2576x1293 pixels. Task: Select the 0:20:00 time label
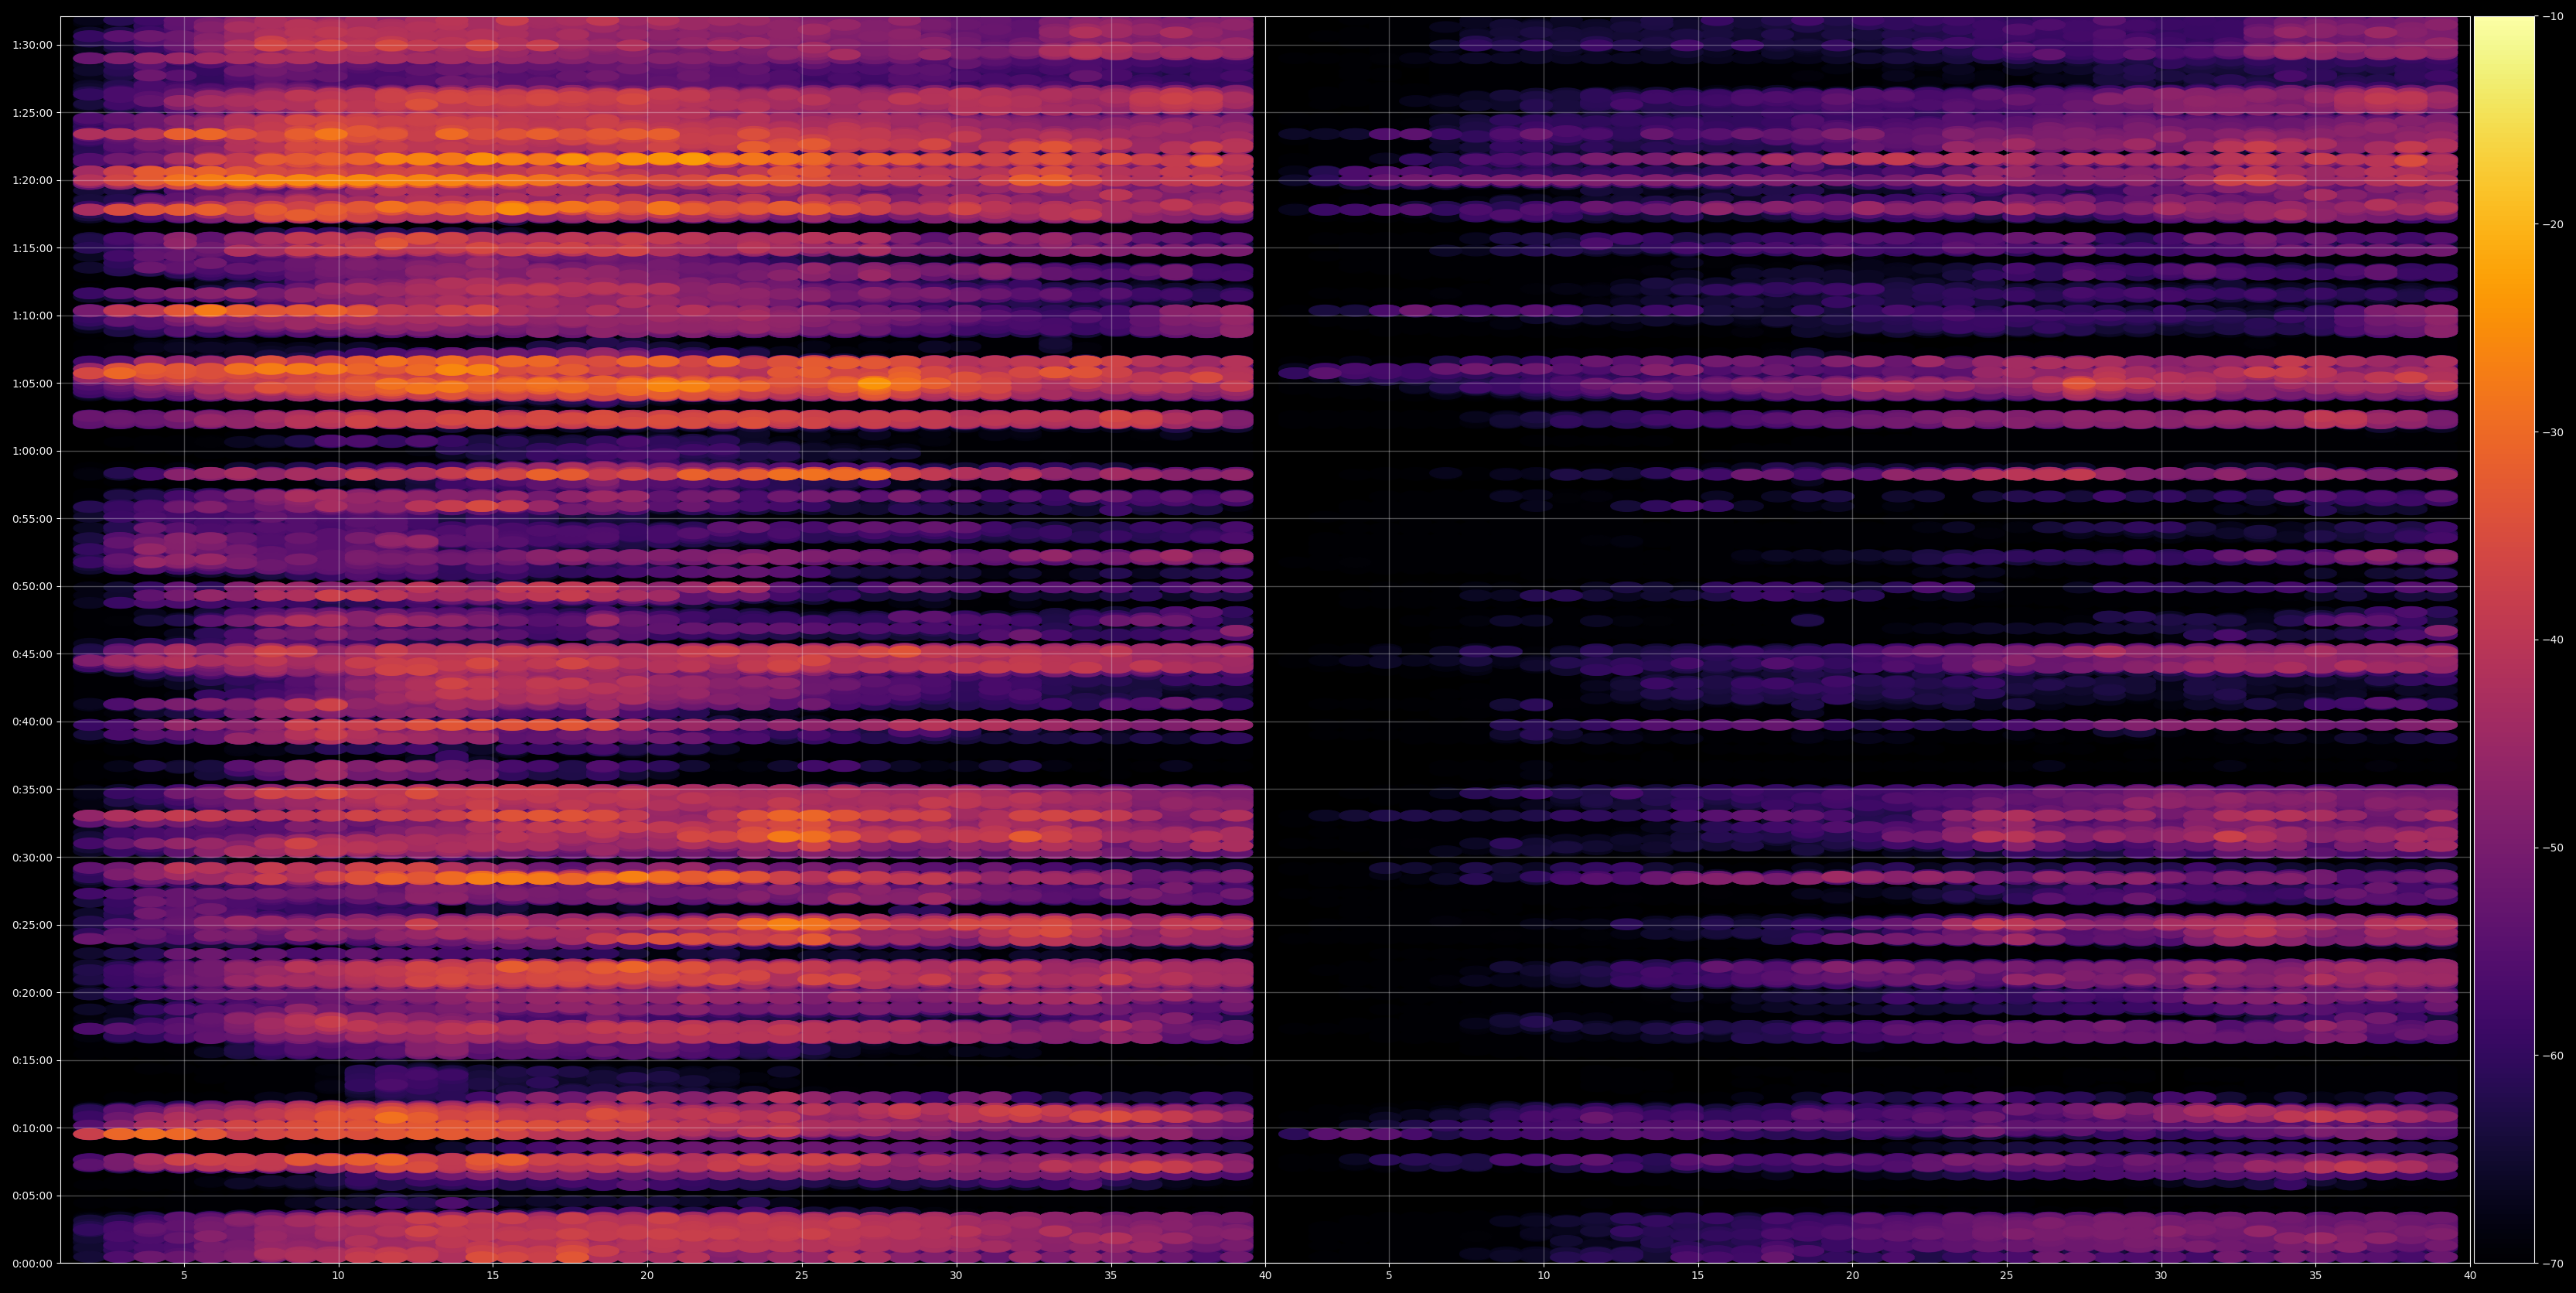coord(33,993)
